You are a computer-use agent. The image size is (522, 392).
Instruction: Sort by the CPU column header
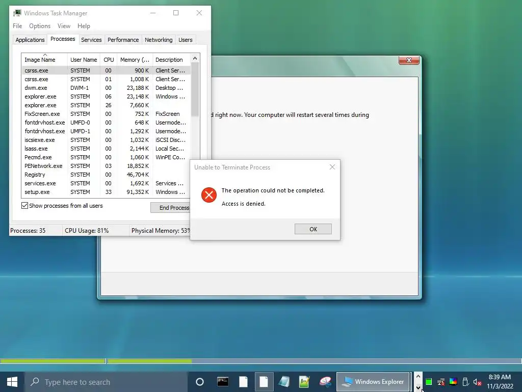tap(109, 60)
